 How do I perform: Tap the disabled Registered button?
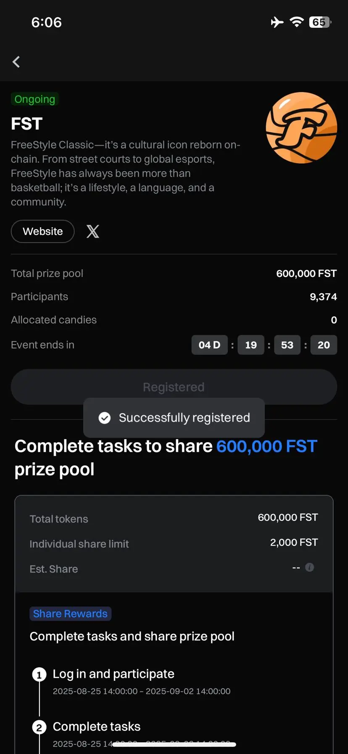pos(174,387)
